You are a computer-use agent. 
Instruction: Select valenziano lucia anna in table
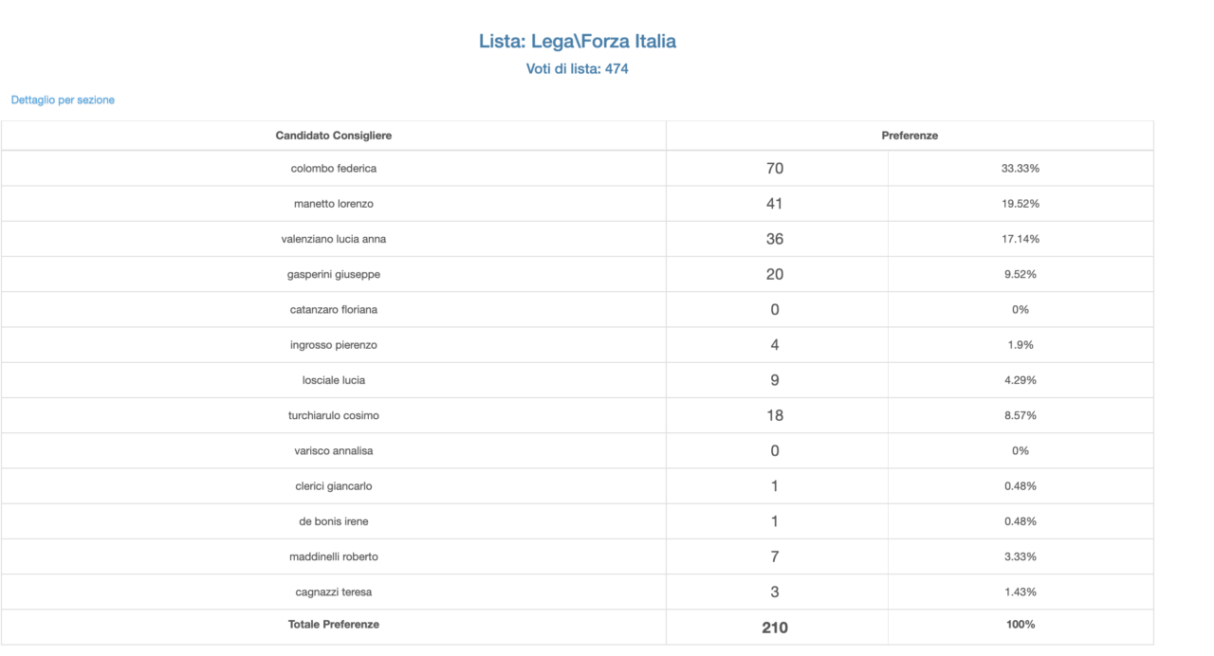point(333,239)
